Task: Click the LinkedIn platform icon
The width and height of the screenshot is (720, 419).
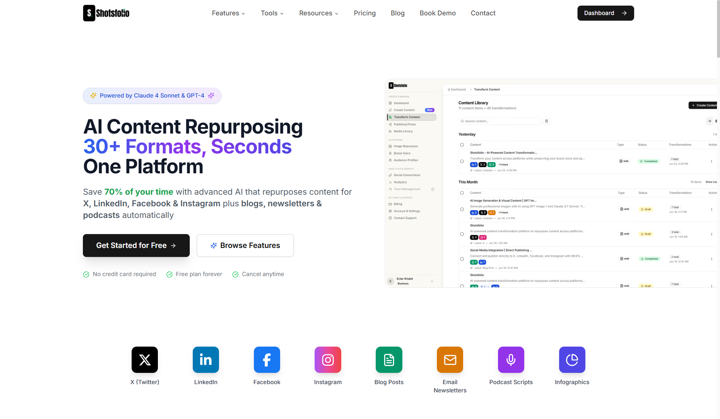Action: [205, 359]
